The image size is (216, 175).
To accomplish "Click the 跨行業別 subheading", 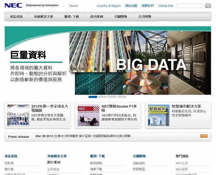I will tap(54, 162).
